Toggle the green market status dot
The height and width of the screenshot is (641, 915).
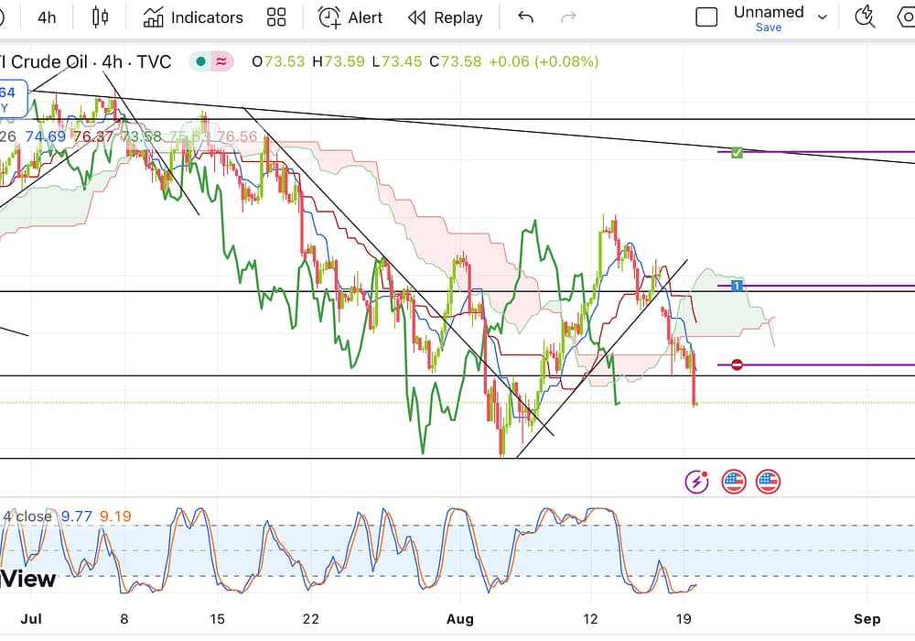tap(199, 61)
